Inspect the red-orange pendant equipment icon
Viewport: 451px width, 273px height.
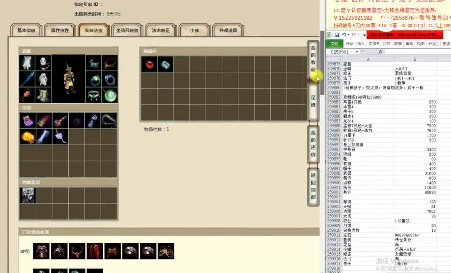(27, 95)
